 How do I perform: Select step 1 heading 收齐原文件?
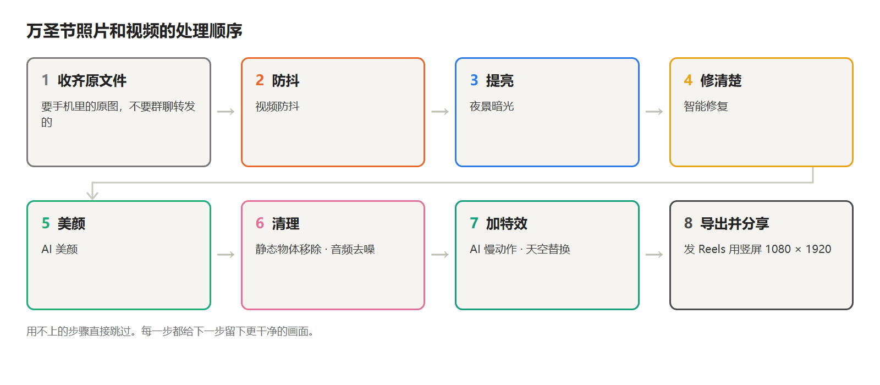(x=92, y=81)
